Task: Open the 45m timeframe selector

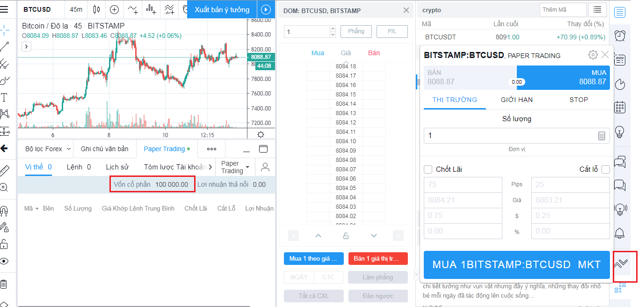Action: pos(76,9)
